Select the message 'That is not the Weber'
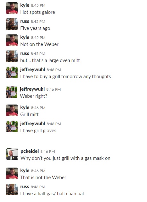The height and width of the screenshot is (202, 147). (x=43, y=178)
